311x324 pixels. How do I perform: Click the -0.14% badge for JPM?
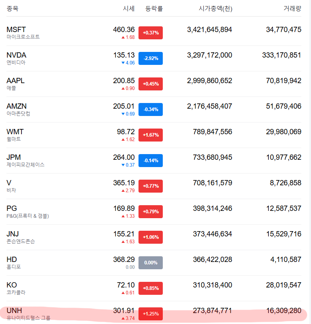tap(151, 161)
